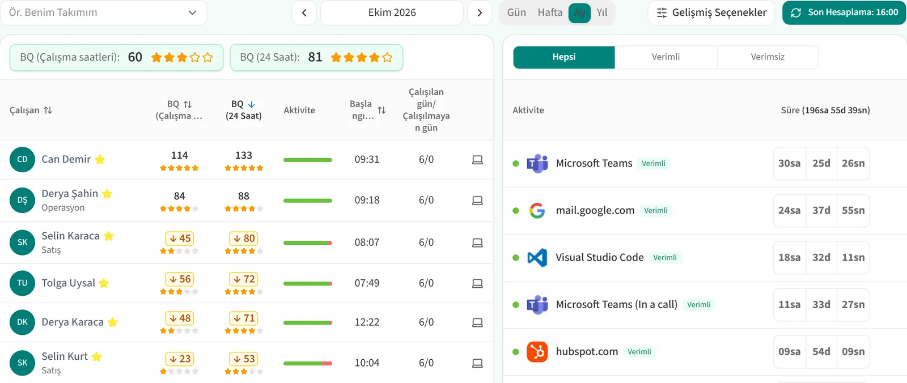
Task: Click laptop icon in Derya Şahin row
Action: pos(477,201)
